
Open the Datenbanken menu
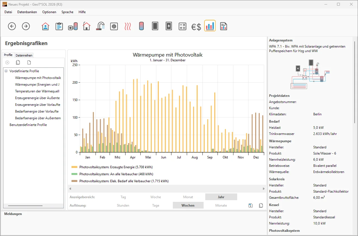pyautogui.click(x=27, y=12)
